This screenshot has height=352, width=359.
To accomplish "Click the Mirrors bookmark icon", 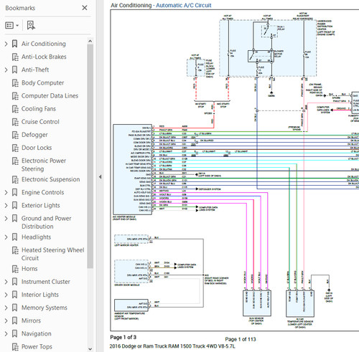I will pos(15,320).
